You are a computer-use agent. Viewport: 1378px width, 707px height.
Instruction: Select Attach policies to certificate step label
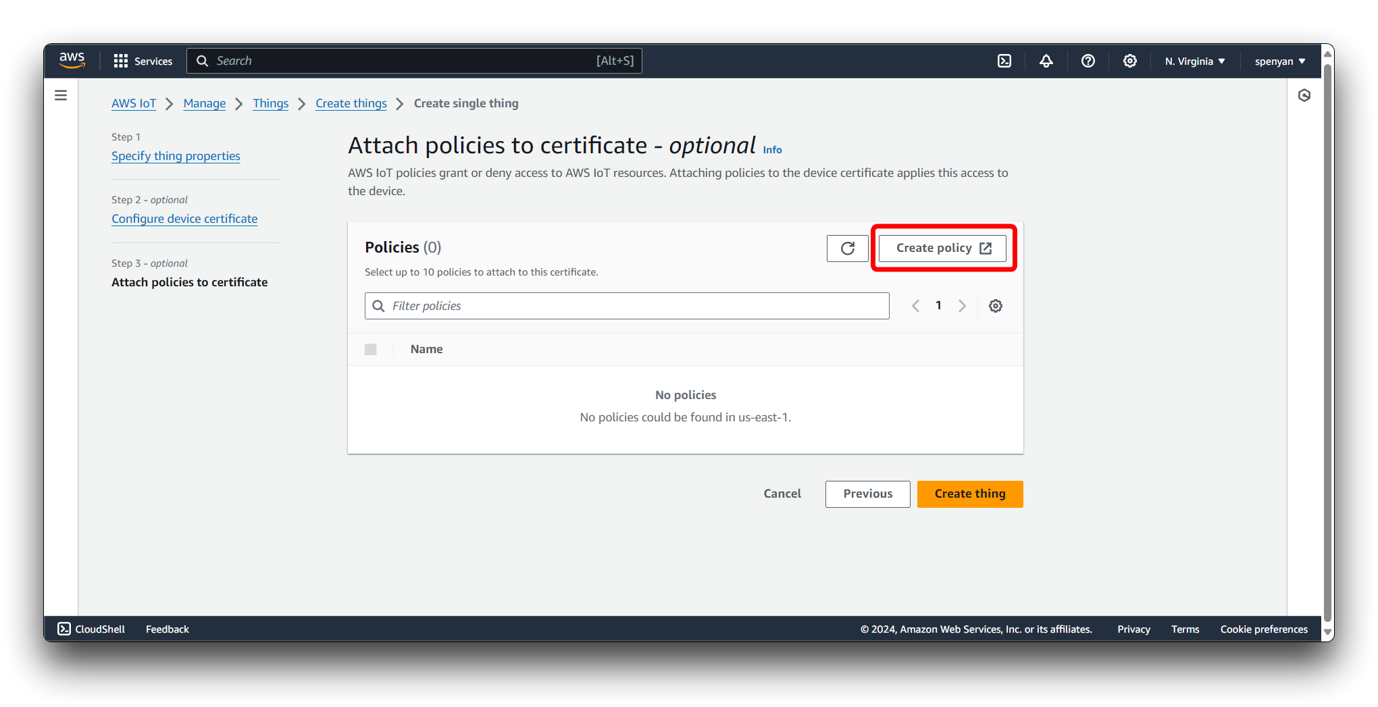[x=189, y=282]
